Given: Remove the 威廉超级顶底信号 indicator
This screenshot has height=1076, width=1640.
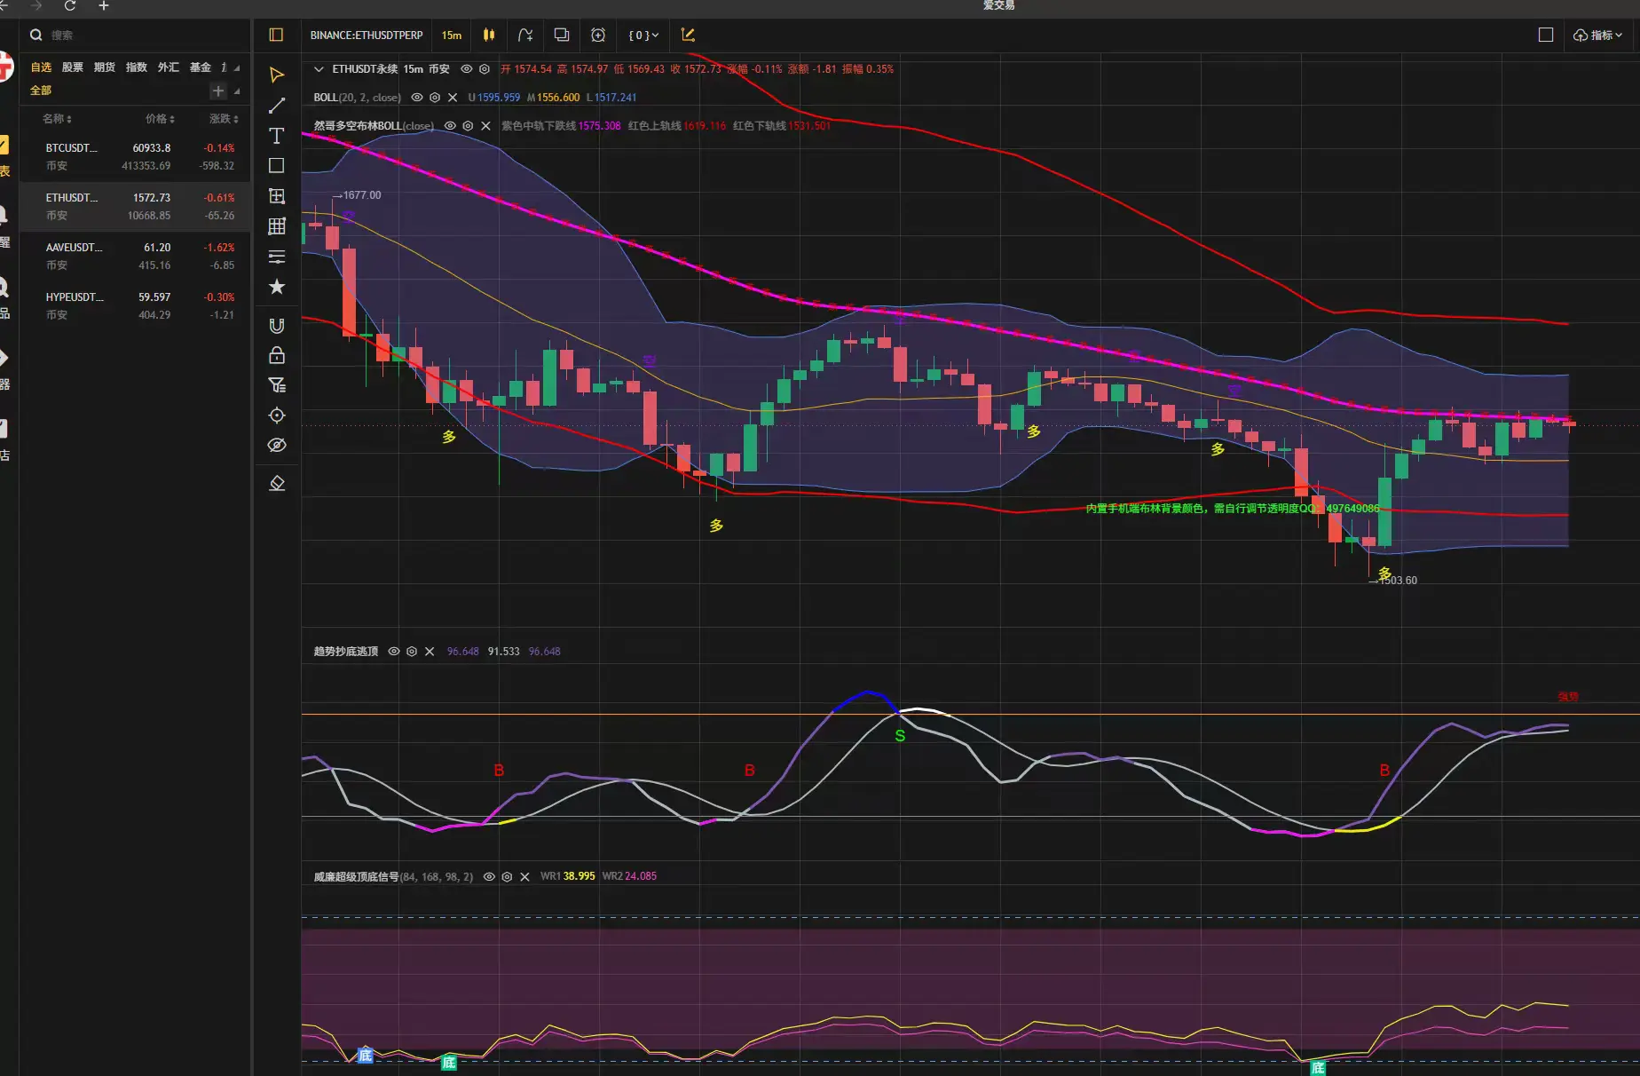Looking at the screenshot, I should (524, 876).
